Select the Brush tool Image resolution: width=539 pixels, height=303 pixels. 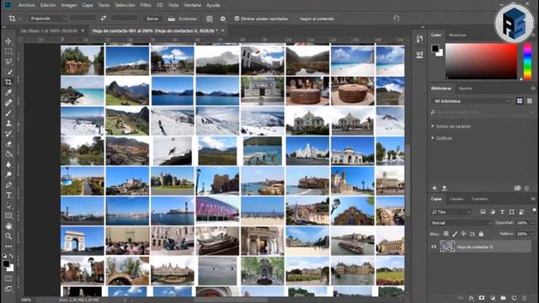coord(8,113)
